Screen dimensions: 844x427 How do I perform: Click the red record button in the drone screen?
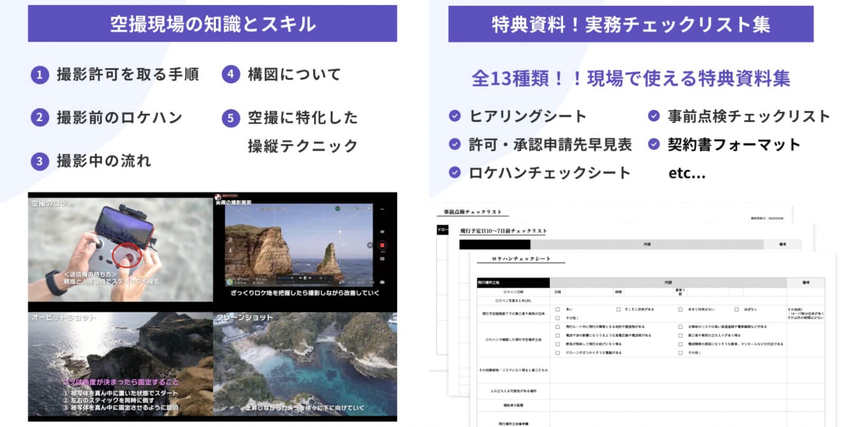[x=382, y=245]
